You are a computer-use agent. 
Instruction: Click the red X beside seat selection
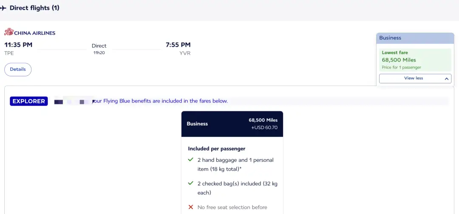191,207
